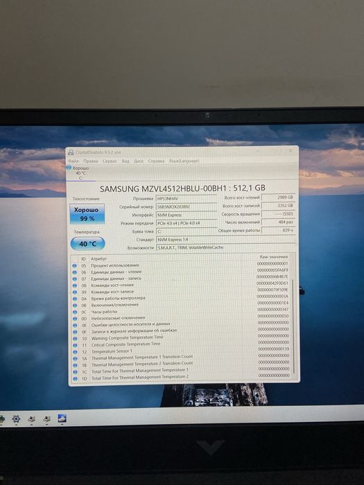Click the Хорошо 99 % health status button
Viewport: 364px width, 485px height.
[x=87, y=213]
